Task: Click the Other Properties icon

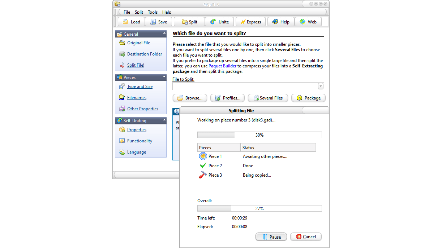Action: (x=122, y=109)
